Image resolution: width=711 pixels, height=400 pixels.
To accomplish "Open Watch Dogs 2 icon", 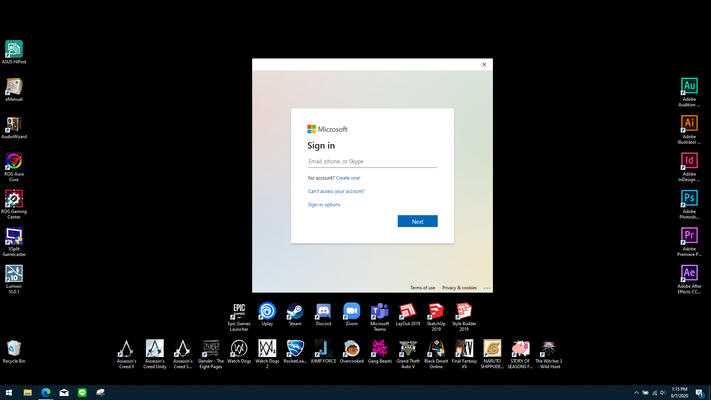I will coord(267,354).
